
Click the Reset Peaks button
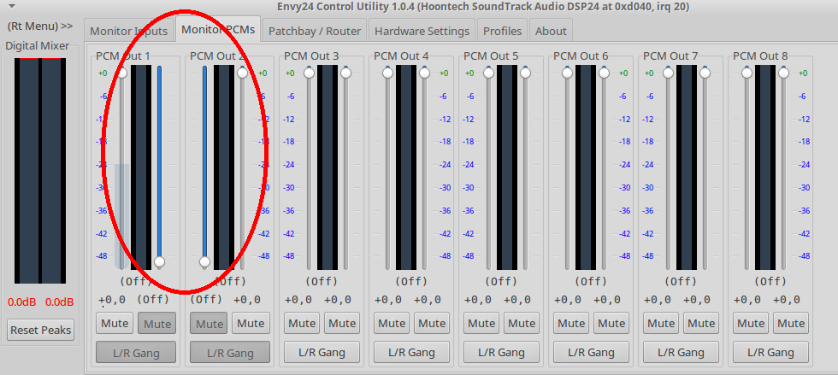click(x=41, y=330)
